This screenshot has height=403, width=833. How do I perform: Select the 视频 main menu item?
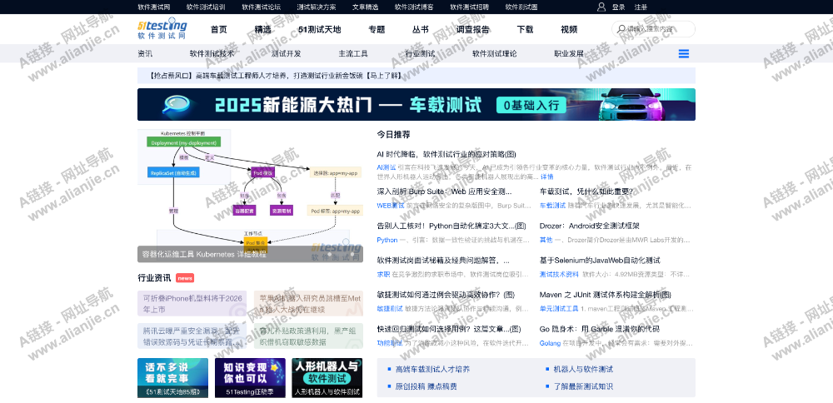(569, 30)
